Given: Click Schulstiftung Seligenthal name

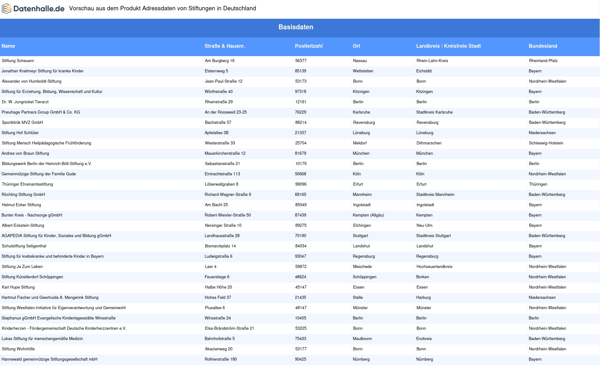Looking at the screenshot, I should point(24,246).
